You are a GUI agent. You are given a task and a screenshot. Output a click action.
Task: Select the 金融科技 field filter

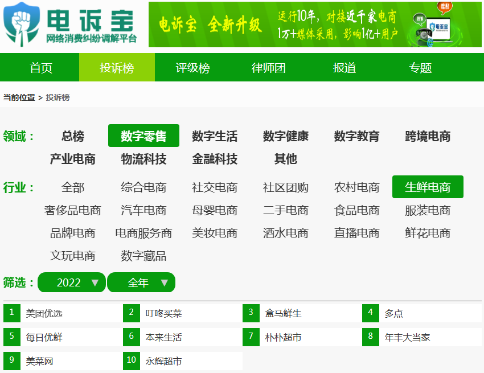pyautogui.click(x=215, y=159)
